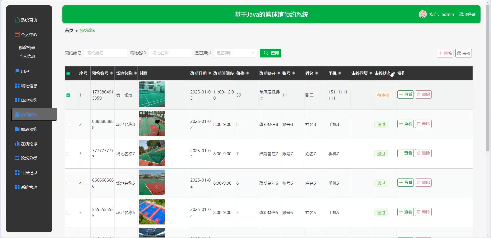The width and height of the screenshot is (491, 238).
Task: Click 退出登录 to log out
Action: pyautogui.click(x=467, y=15)
